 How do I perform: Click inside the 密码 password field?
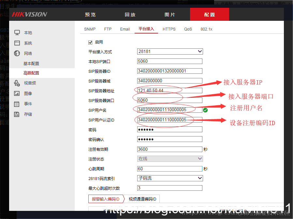[x=169, y=129]
